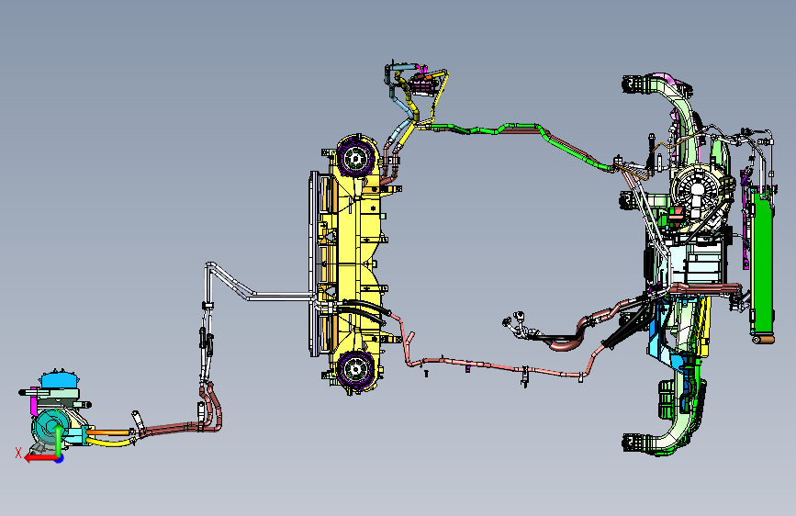This screenshot has width=796, height=516.
Task: Select the round white blower motor at right
Action: [x=698, y=189]
